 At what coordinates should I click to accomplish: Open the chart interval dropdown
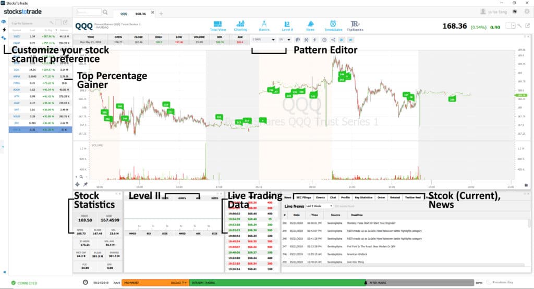pyautogui.click(x=285, y=40)
